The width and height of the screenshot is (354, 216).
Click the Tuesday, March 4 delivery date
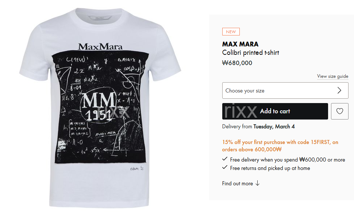click(274, 126)
